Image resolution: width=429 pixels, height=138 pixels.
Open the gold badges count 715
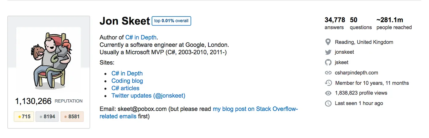point(24,117)
